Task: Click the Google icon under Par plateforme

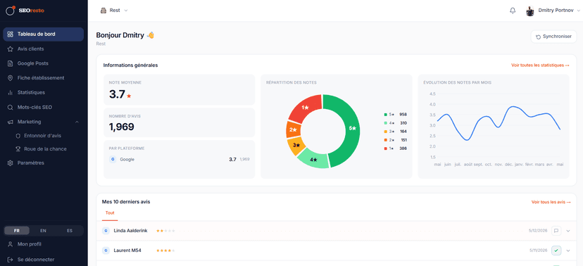Action: tap(113, 159)
